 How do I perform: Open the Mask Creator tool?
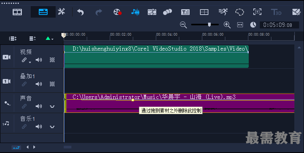240,12
